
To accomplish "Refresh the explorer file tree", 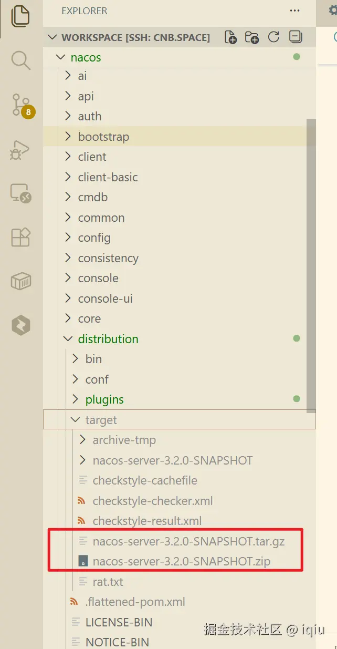I will (x=273, y=37).
